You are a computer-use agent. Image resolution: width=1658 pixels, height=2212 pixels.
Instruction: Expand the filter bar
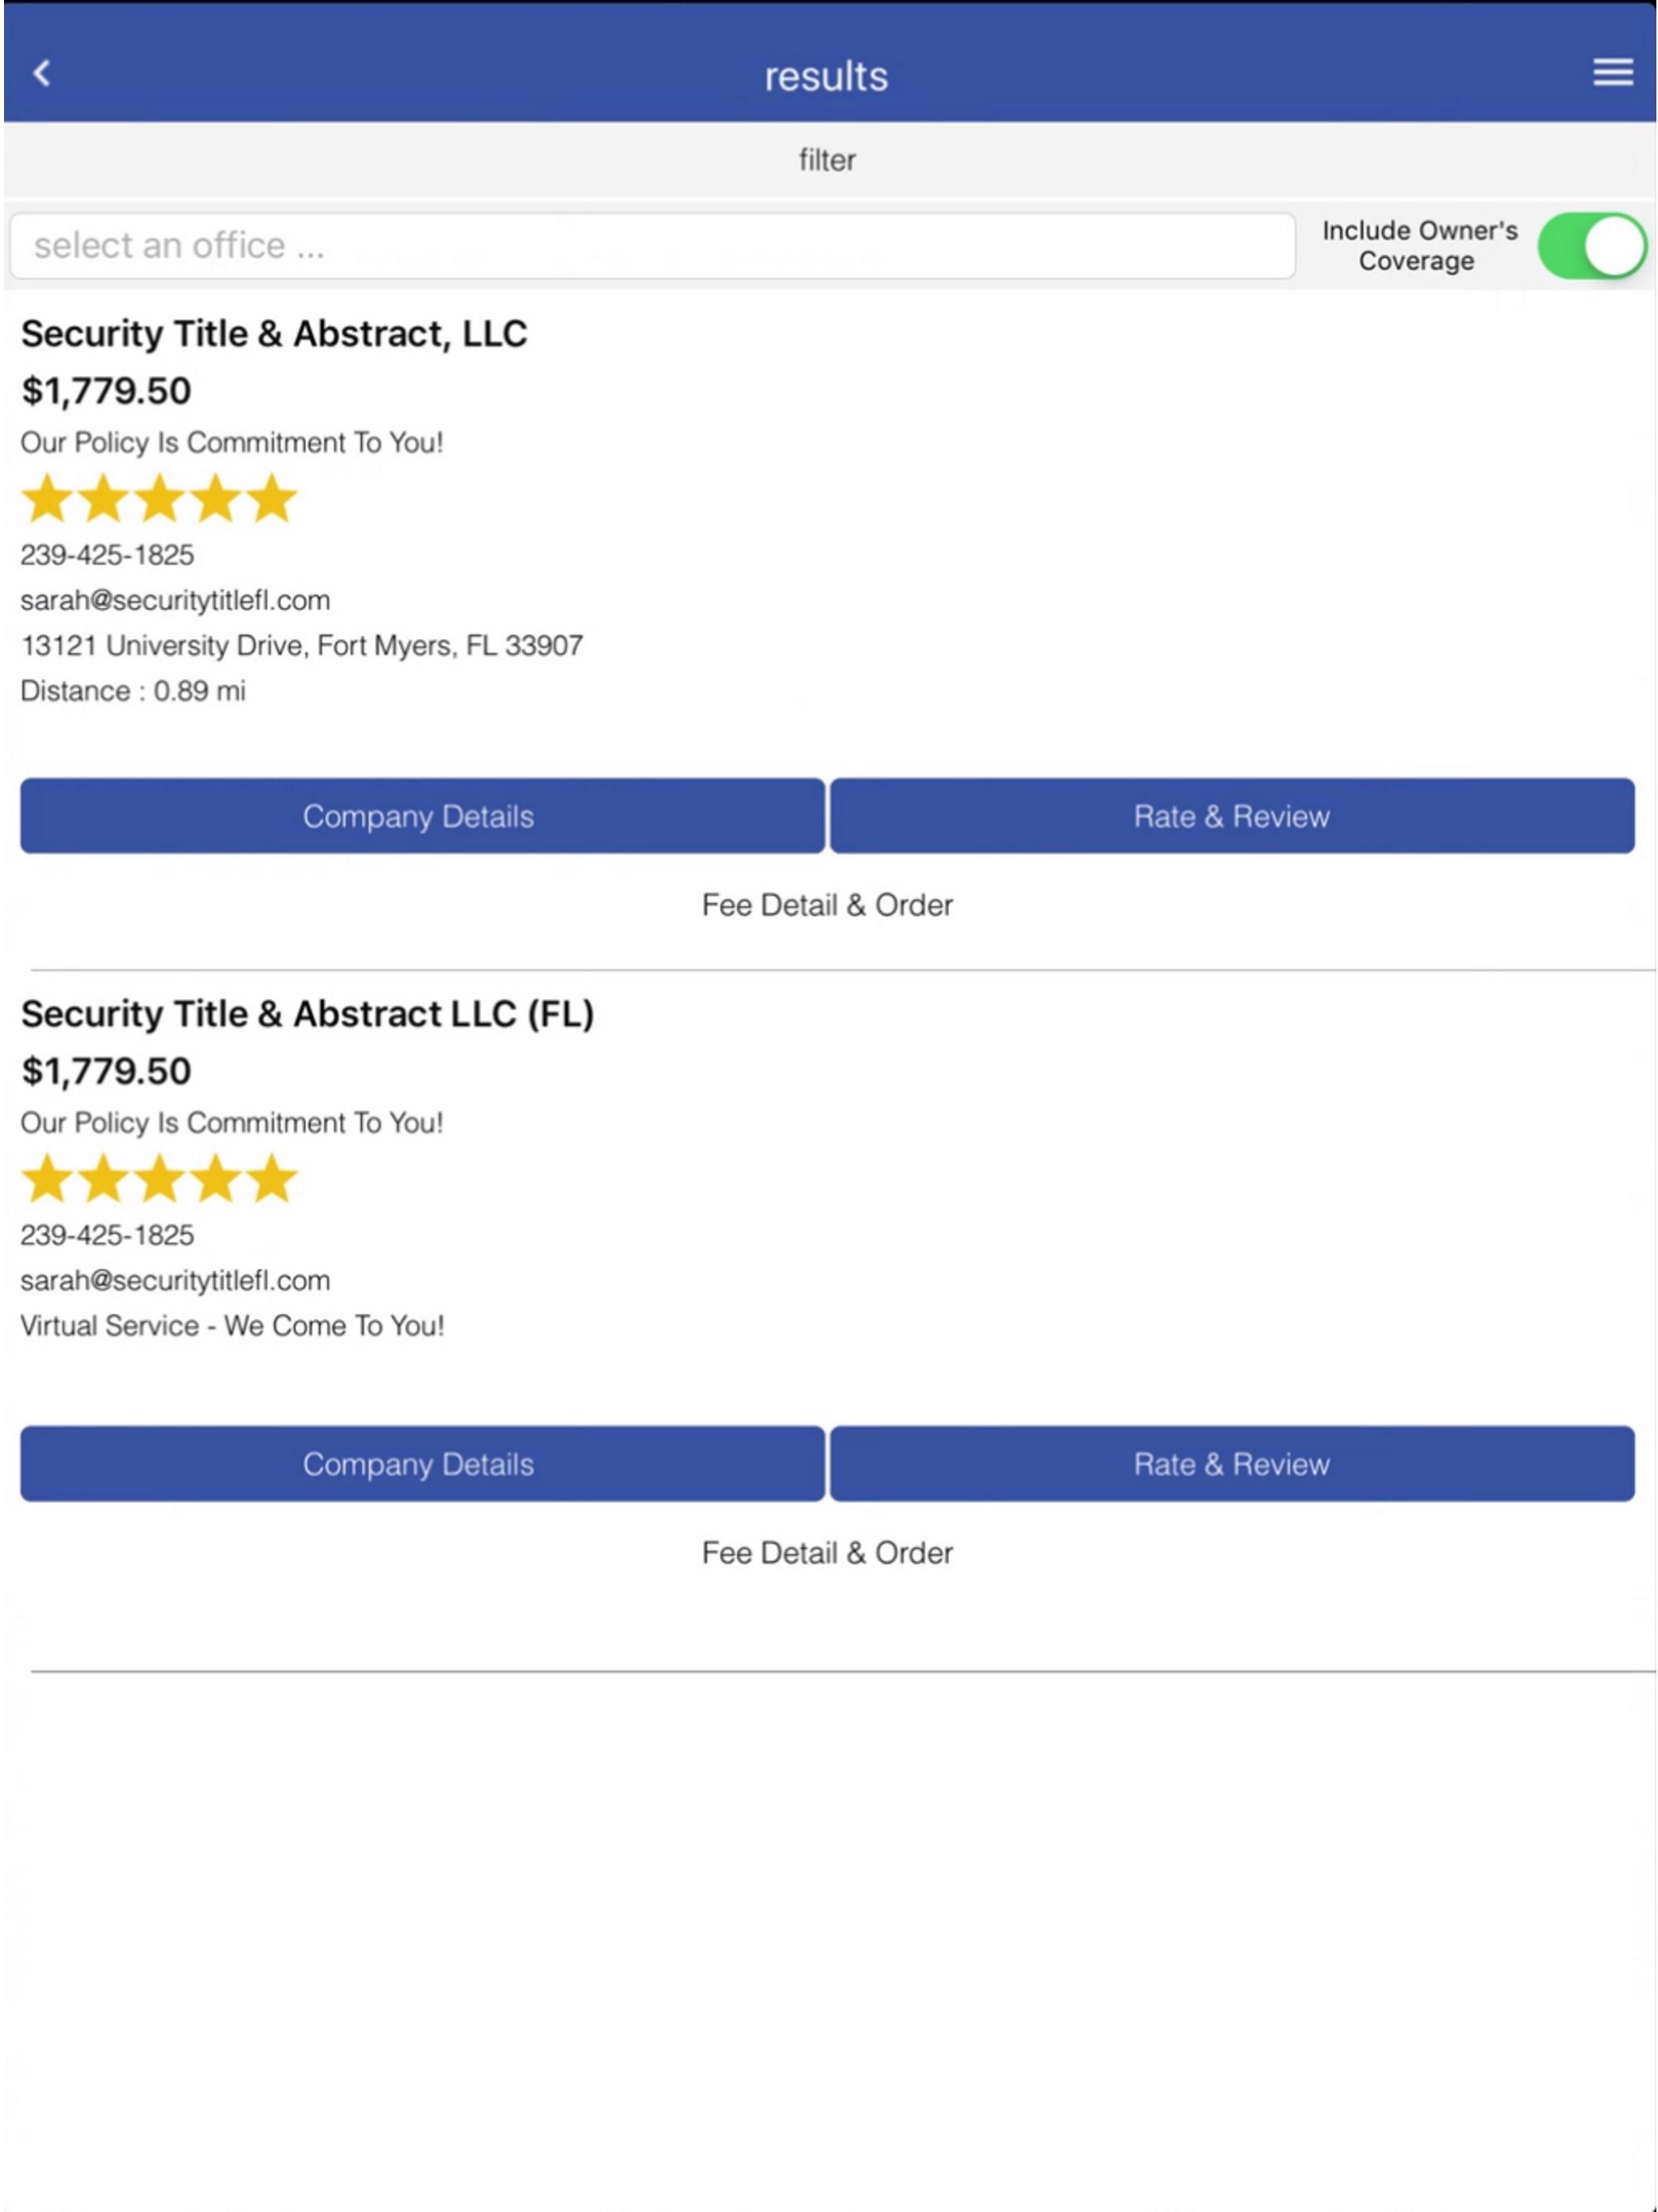828,160
